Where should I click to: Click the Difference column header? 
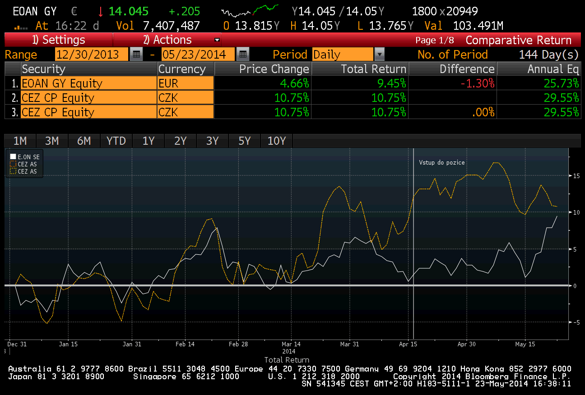click(452, 69)
